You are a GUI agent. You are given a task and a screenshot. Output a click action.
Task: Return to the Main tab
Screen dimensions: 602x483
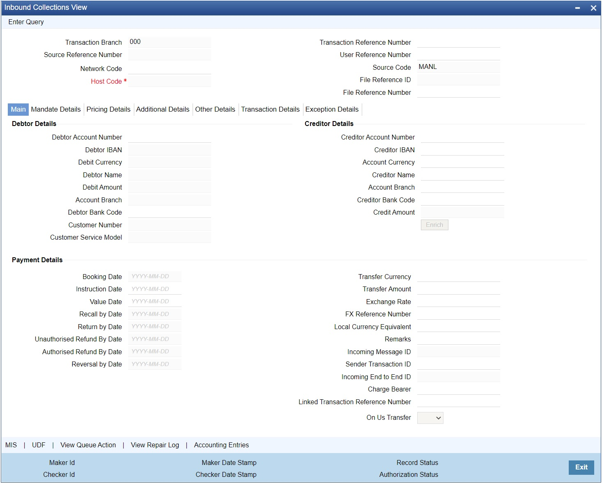[x=18, y=109]
